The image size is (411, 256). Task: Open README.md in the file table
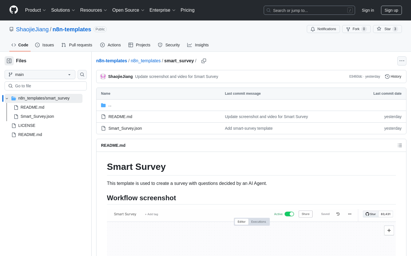[x=120, y=117]
